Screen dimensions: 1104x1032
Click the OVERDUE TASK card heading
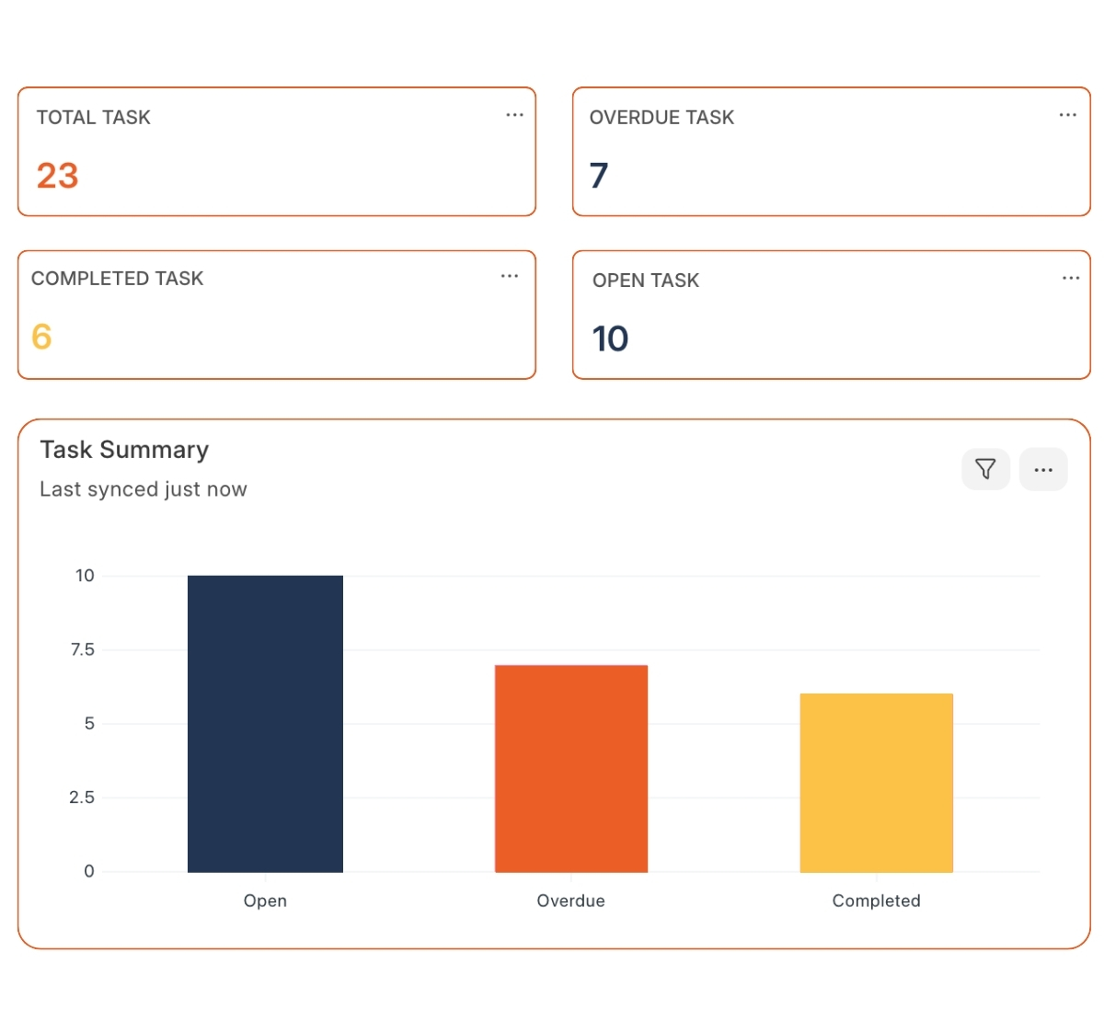pos(661,118)
